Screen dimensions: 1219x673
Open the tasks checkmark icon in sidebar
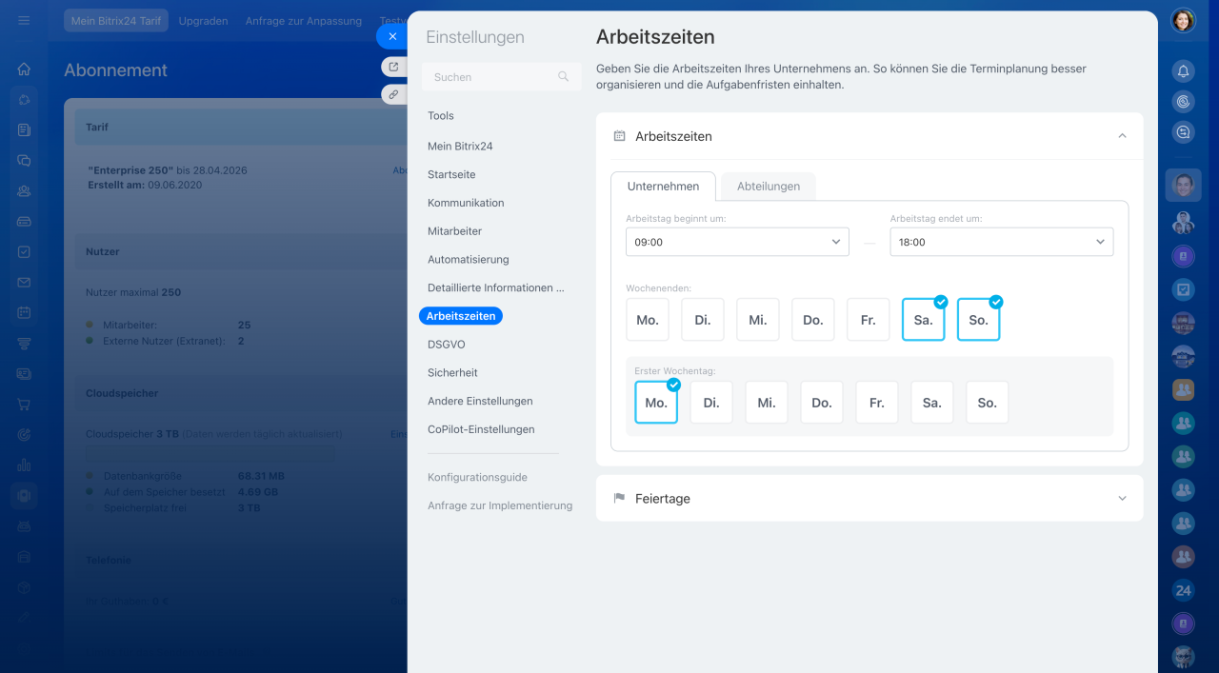point(24,251)
